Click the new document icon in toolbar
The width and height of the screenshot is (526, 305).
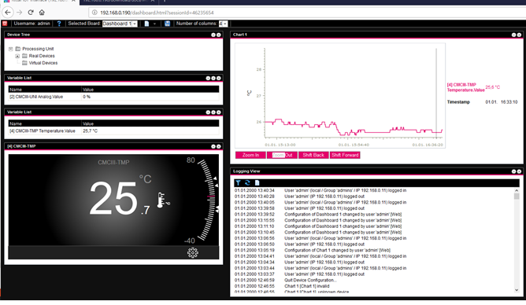(x=146, y=24)
